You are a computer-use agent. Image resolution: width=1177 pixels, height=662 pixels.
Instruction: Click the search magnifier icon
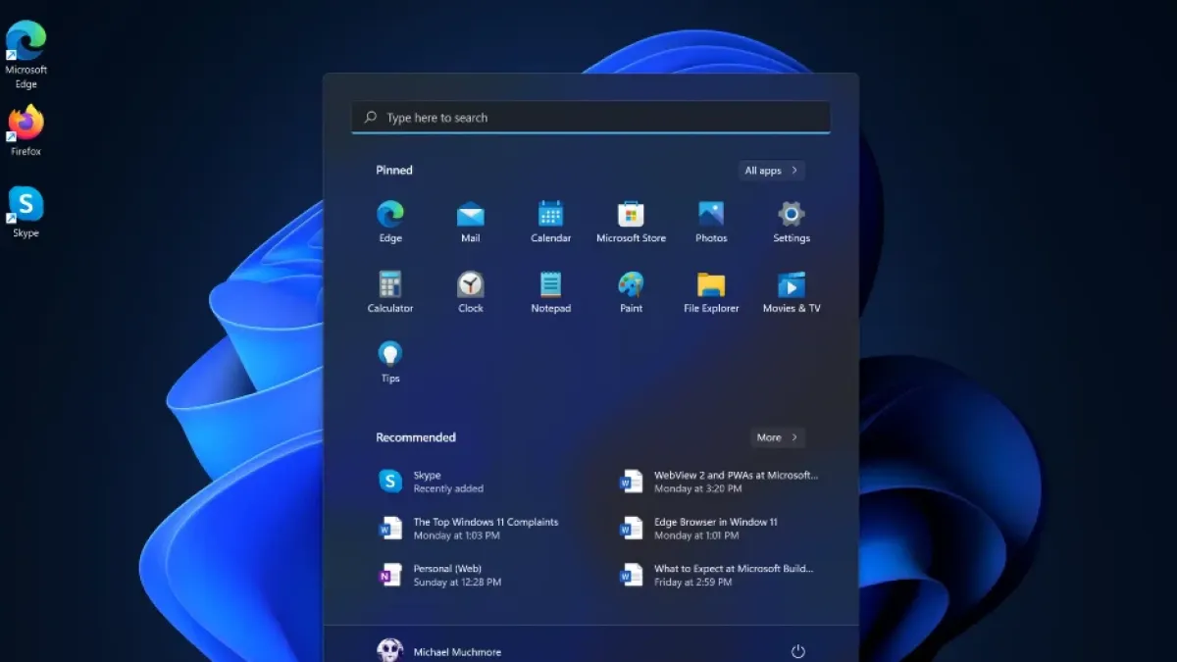coord(371,117)
